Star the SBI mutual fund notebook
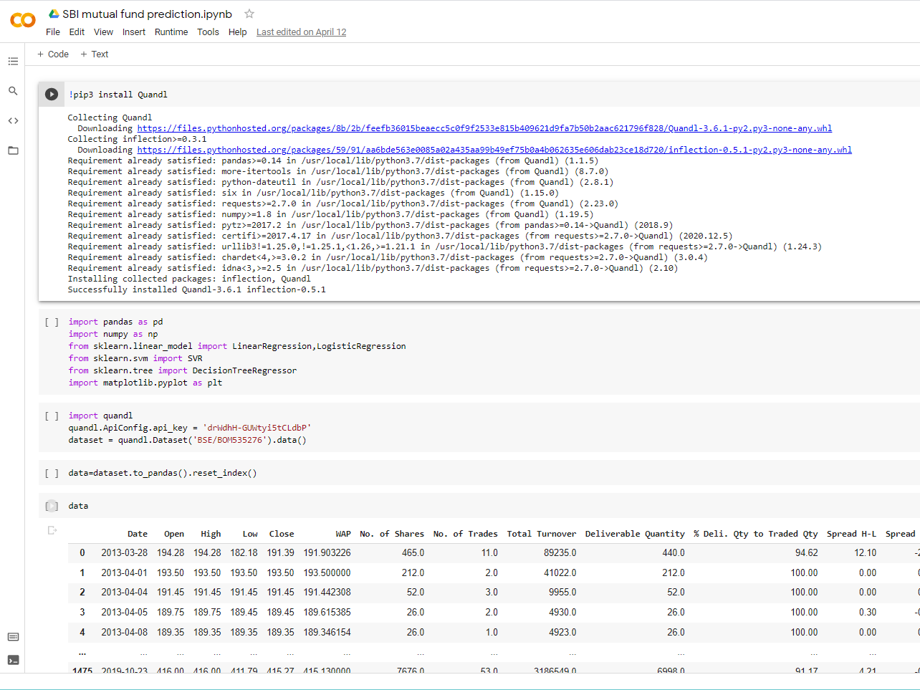Screen dimensions: 920x690 pos(249,14)
